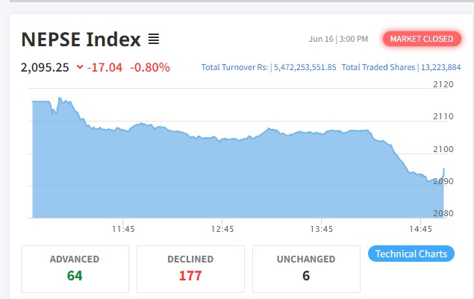This screenshot has height=299, width=474.
Task: Click the -0.80% percentage change
Action: pos(150,68)
